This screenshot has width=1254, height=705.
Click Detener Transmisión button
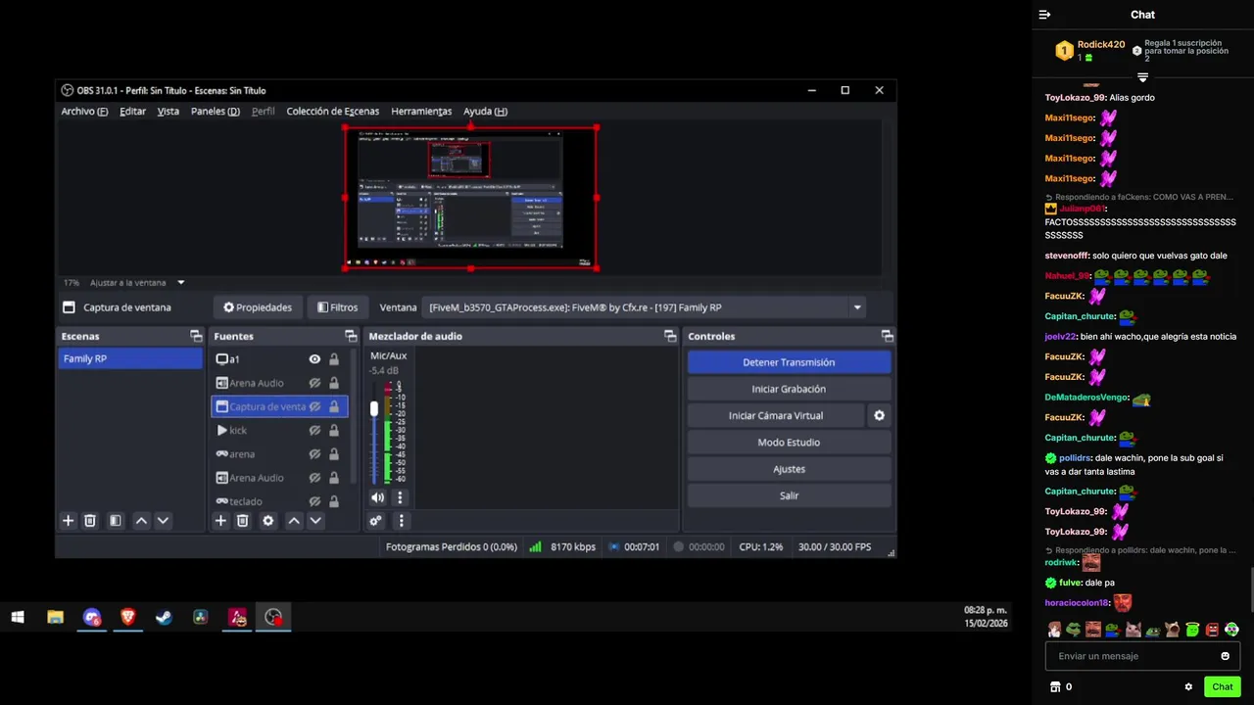(x=789, y=362)
